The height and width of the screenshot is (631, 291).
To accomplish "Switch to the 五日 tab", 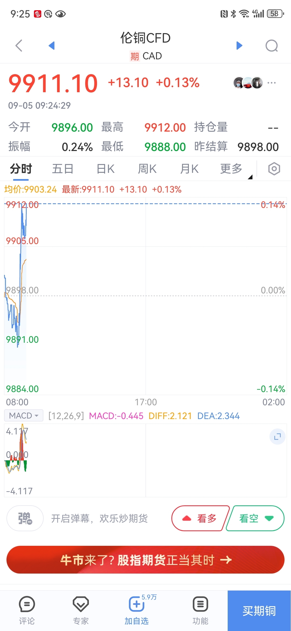I will point(63,169).
